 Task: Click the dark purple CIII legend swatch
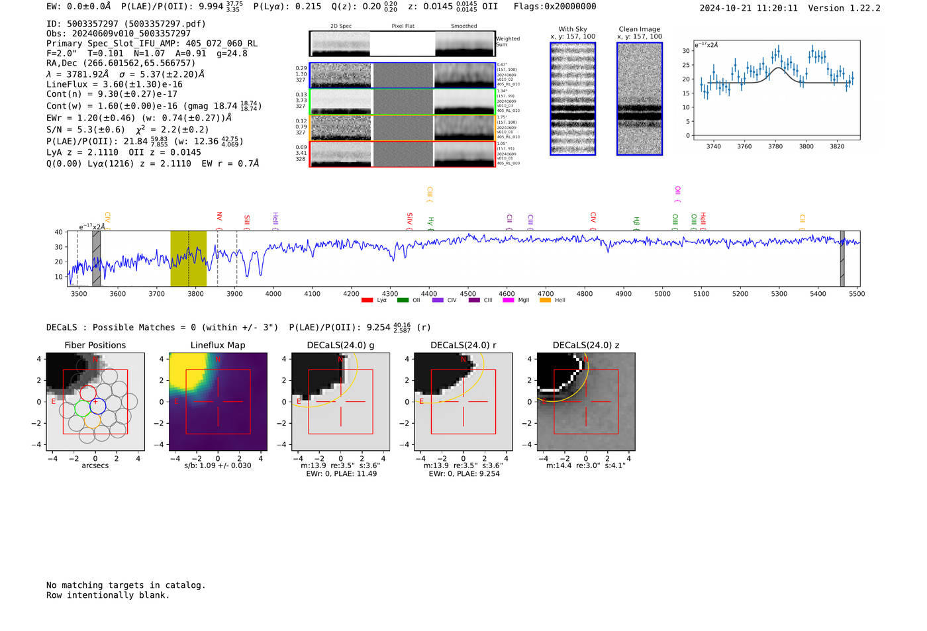tap(474, 301)
